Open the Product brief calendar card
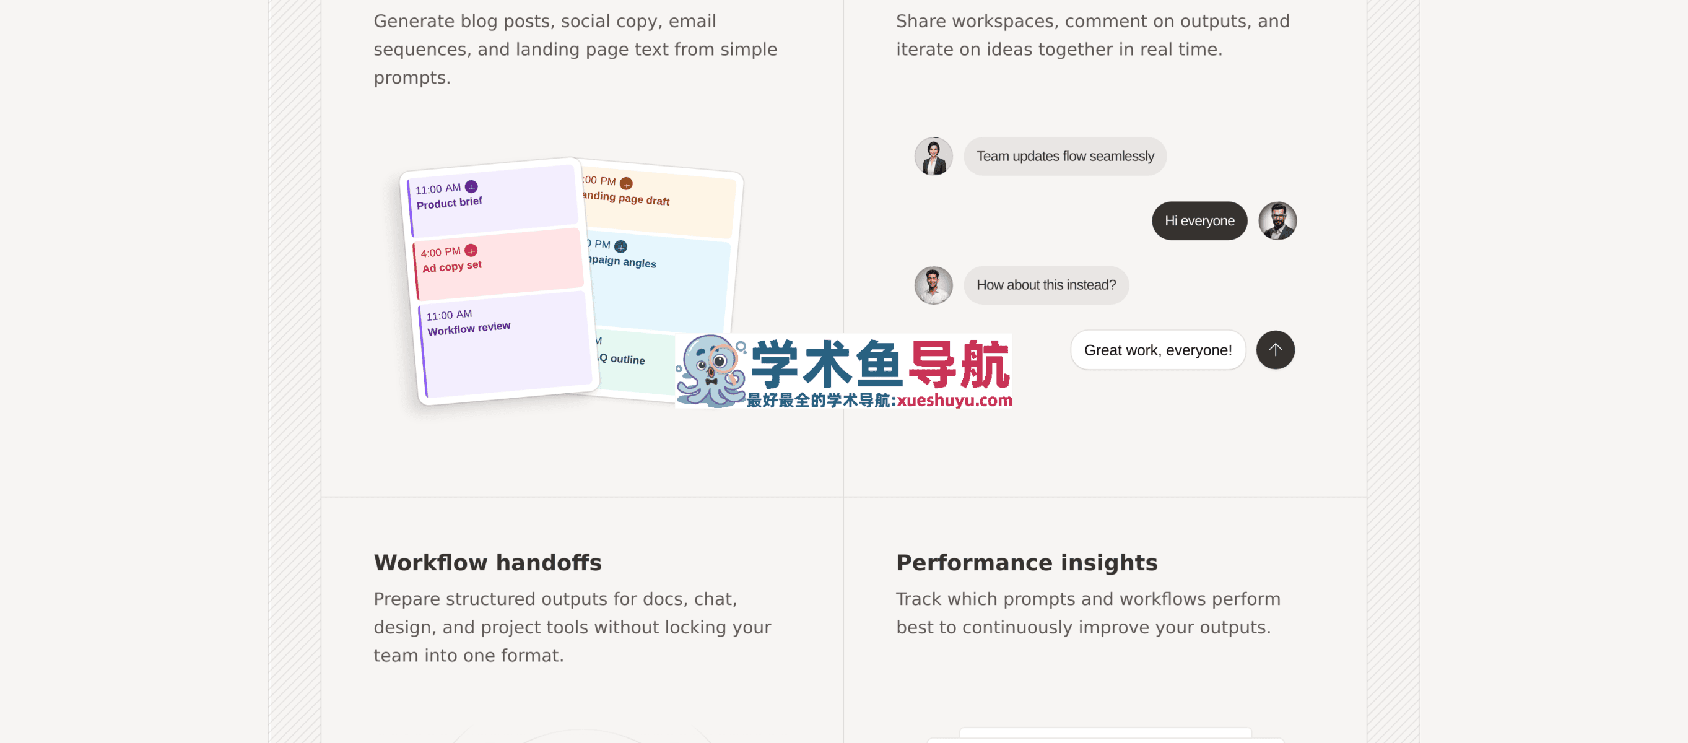This screenshot has height=743, width=1688. click(492, 200)
